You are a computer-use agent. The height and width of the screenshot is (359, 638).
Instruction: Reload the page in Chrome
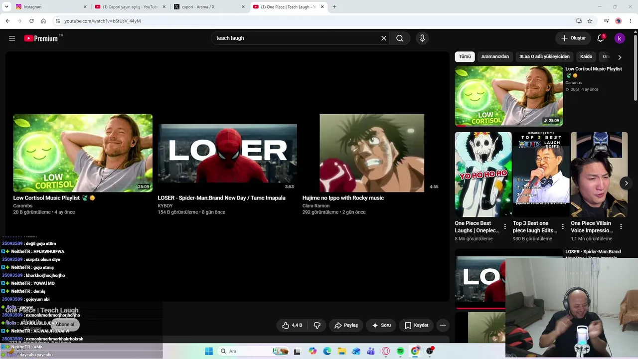click(31, 21)
